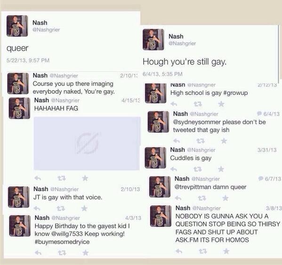Open the #growup hashtag link
Viewport: 282px width, 265px height.
tap(235, 93)
